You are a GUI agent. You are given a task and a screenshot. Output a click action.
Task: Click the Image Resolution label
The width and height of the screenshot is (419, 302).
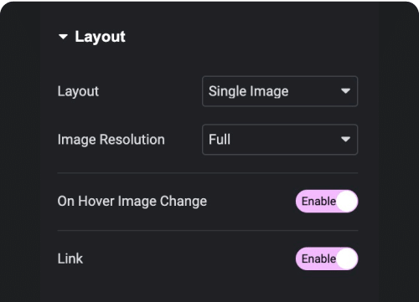(x=111, y=140)
